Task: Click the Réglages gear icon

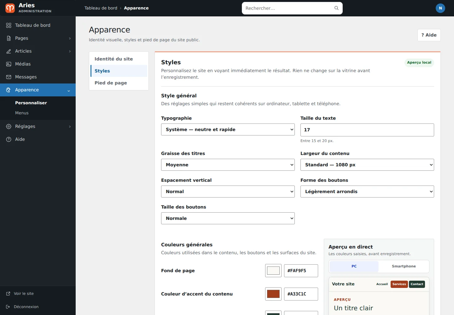Action: coord(9,126)
